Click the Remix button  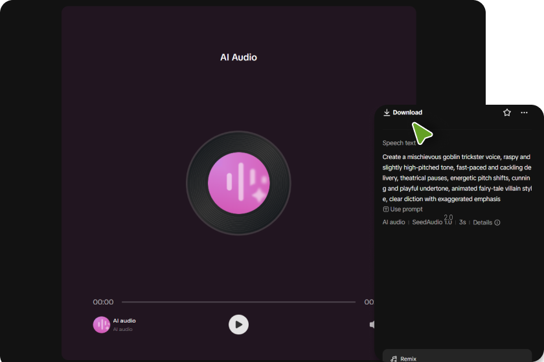[x=457, y=356]
